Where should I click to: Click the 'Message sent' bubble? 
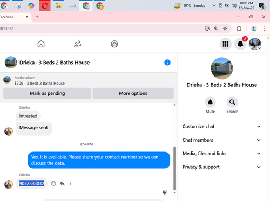click(x=33, y=128)
